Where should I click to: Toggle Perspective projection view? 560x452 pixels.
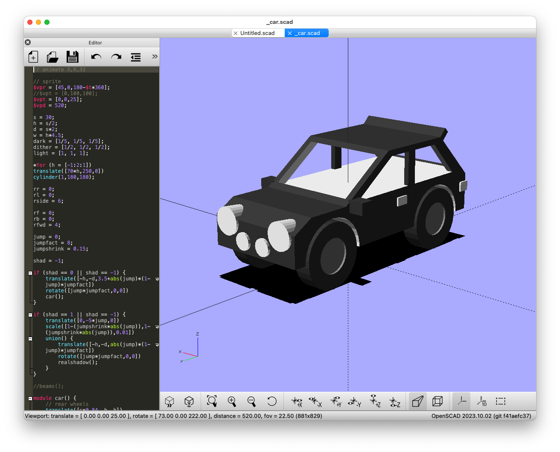417,401
